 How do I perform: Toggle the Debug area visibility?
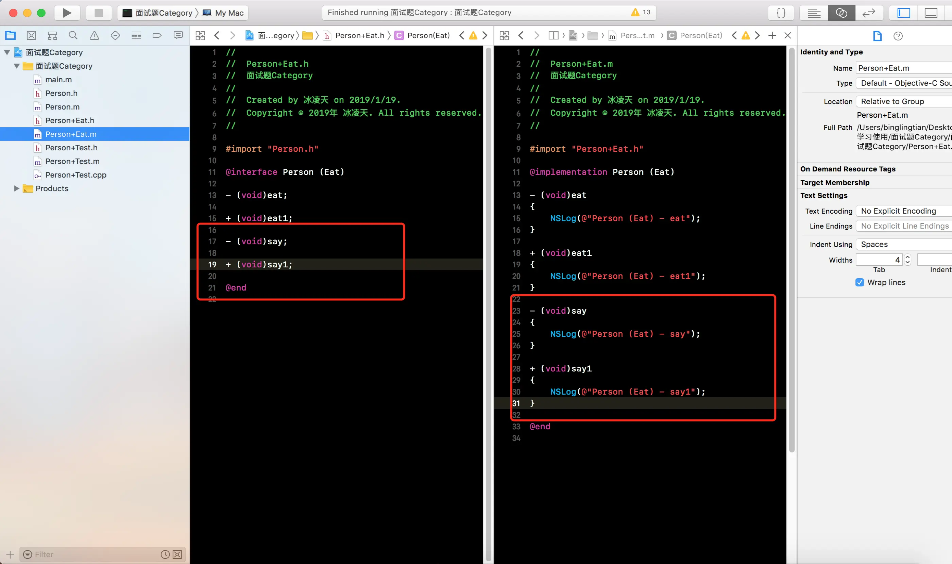(931, 13)
